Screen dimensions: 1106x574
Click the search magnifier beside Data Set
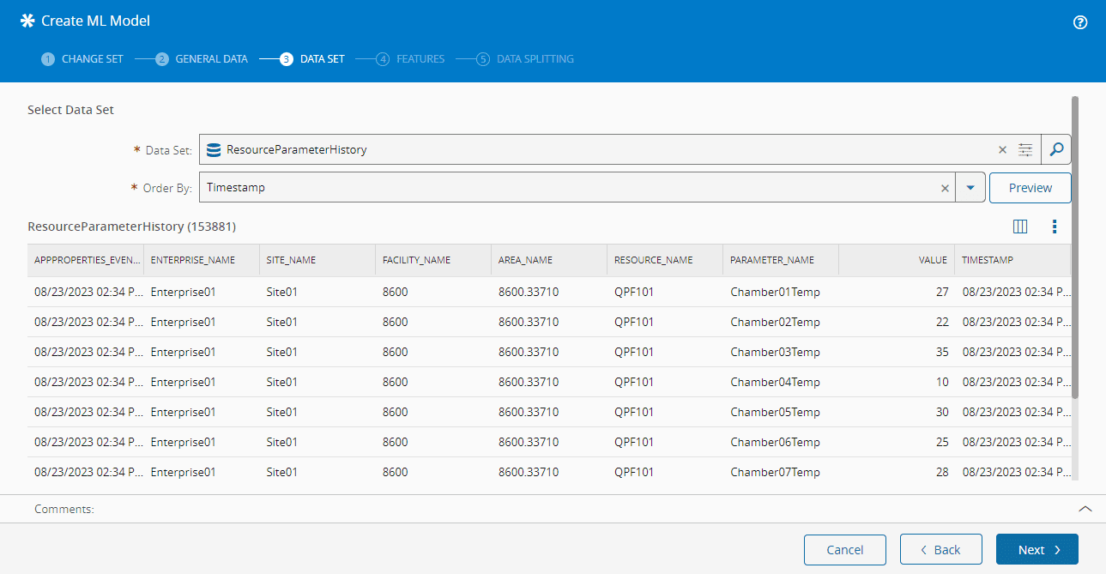1056,149
